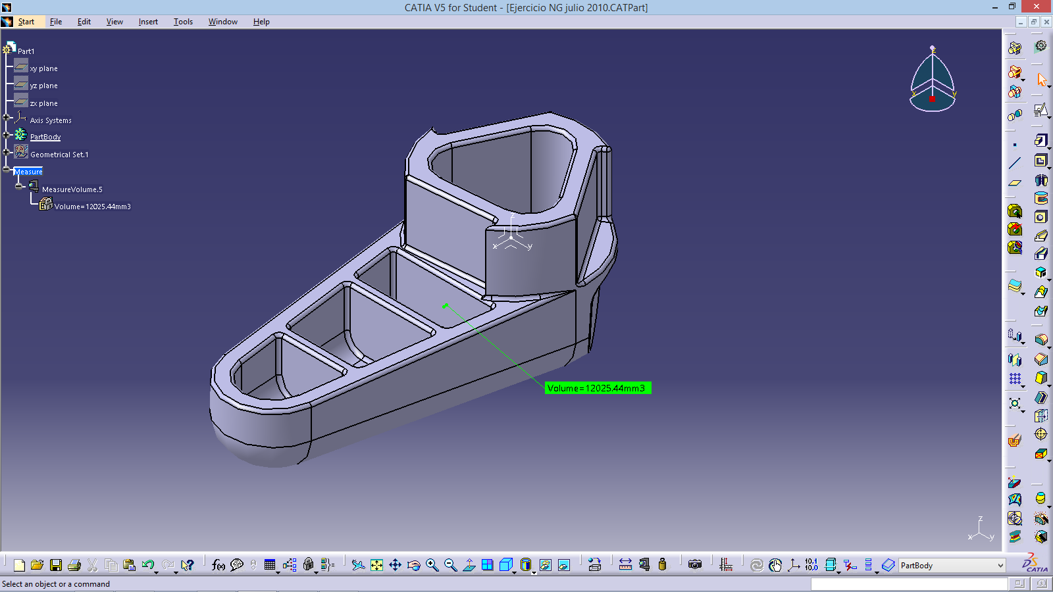This screenshot has height=592, width=1053.
Task: Click Measure Inertia weight icon
Action: coord(662,565)
